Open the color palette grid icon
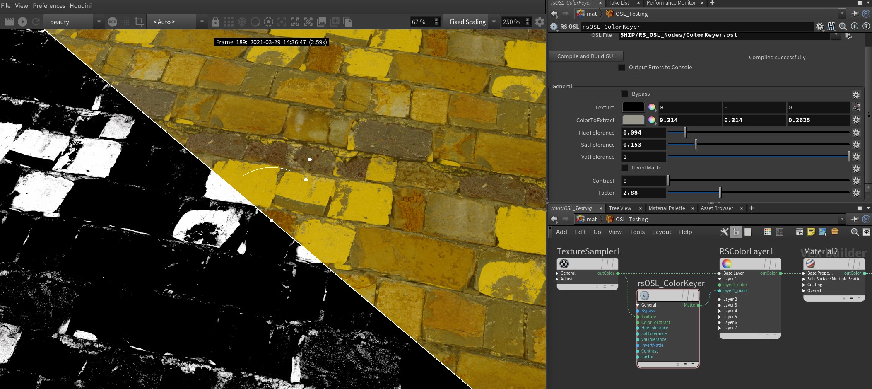This screenshot has height=389, width=872. [768, 232]
